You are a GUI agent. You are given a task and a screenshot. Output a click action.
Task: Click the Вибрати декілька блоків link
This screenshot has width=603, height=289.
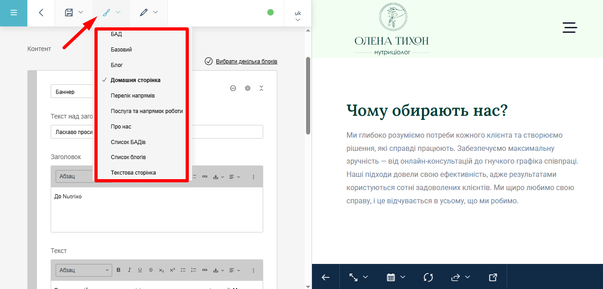pos(246,62)
